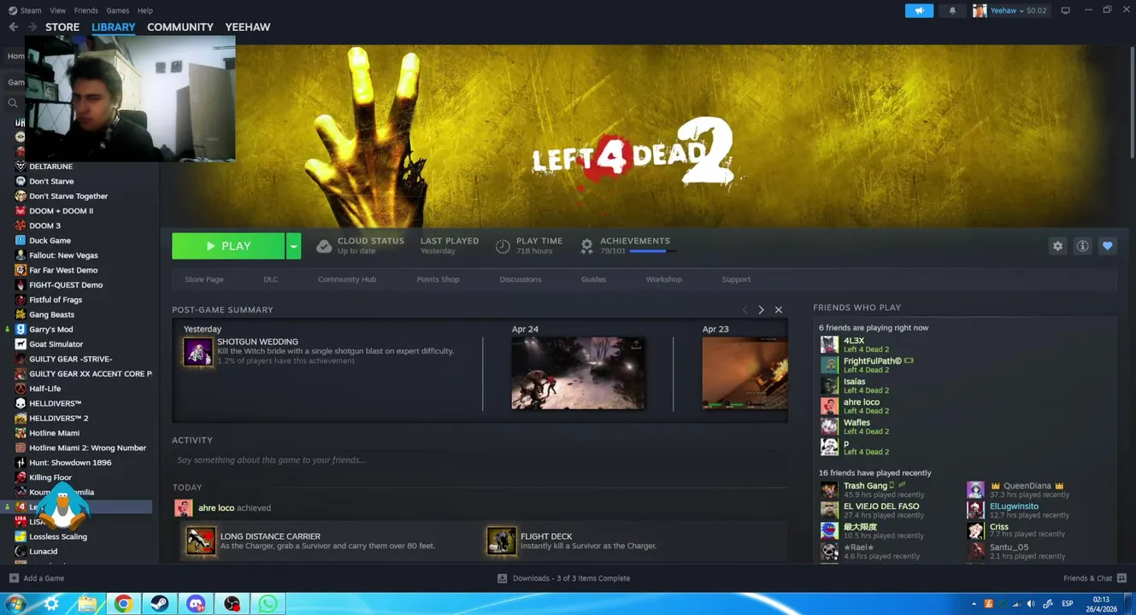Click the Cloud Status icon

(x=324, y=246)
